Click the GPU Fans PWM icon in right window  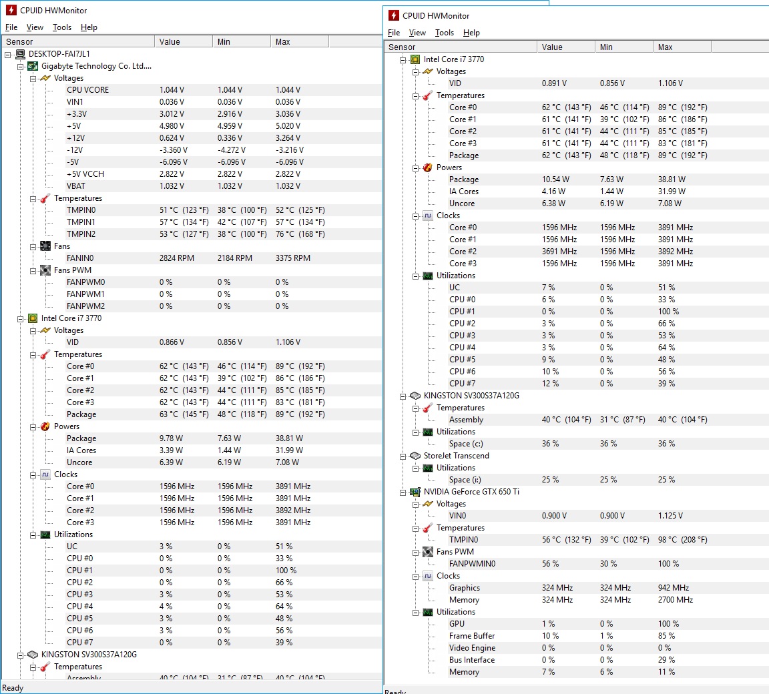pyautogui.click(x=428, y=552)
